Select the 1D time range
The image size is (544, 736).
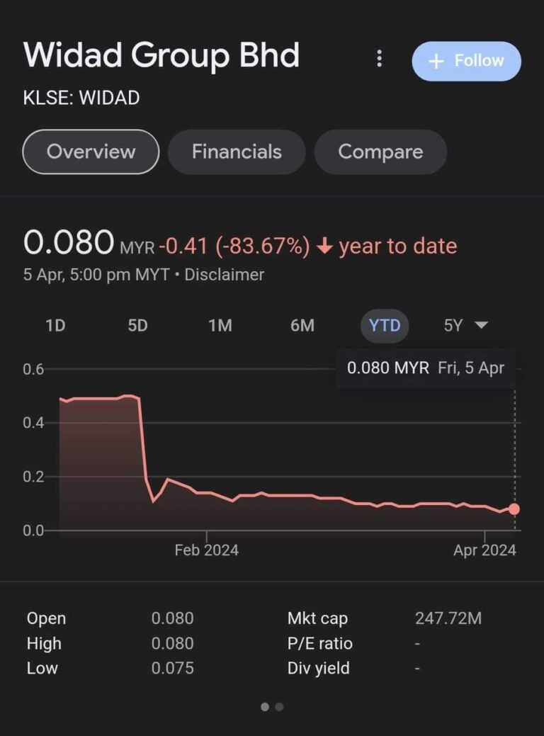click(x=55, y=326)
